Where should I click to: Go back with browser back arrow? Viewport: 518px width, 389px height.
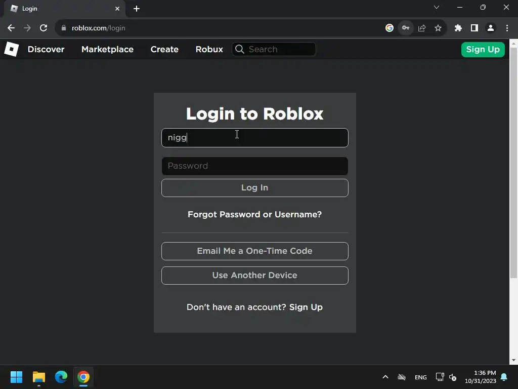pos(11,28)
